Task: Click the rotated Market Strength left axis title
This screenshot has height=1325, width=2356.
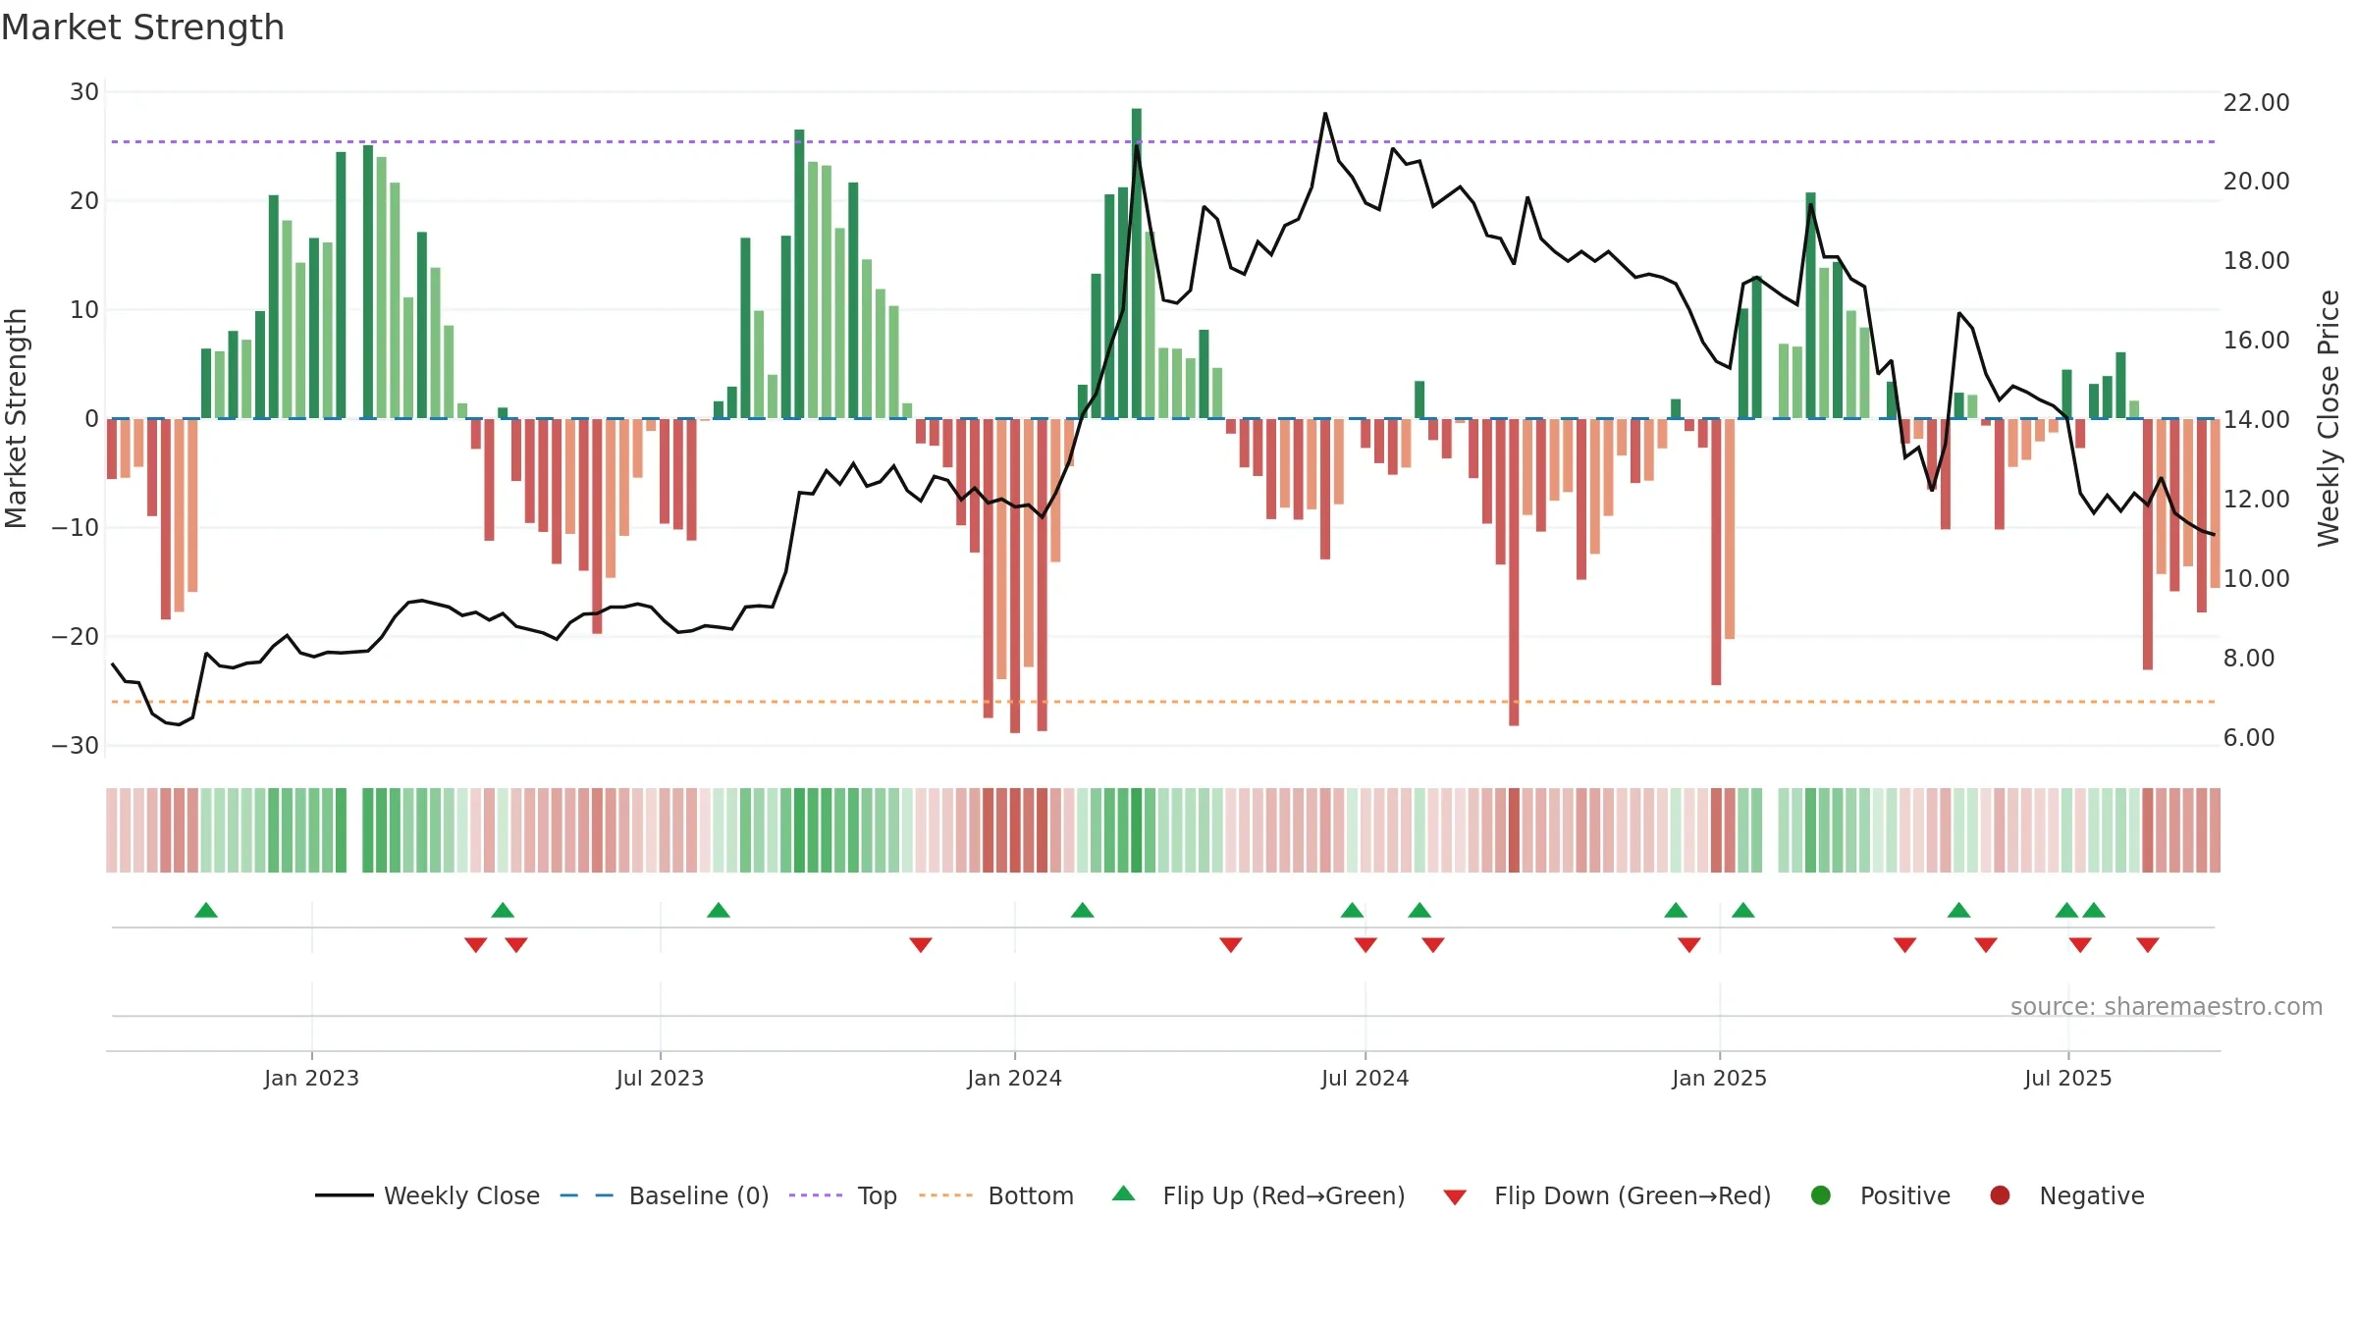Action: [17, 418]
